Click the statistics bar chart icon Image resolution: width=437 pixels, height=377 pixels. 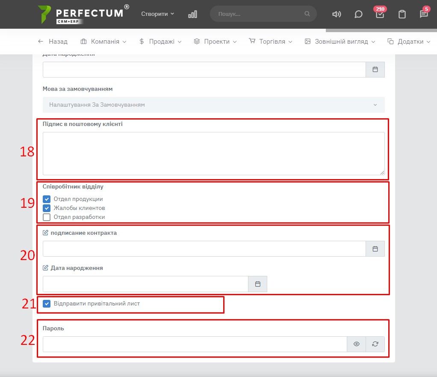click(x=192, y=14)
